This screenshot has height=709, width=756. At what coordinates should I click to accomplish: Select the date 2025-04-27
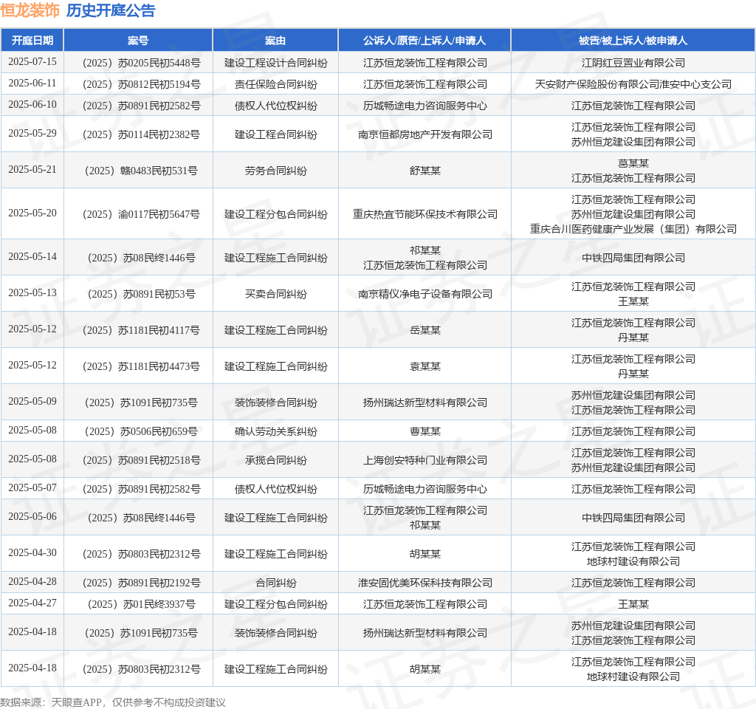tap(32, 603)
